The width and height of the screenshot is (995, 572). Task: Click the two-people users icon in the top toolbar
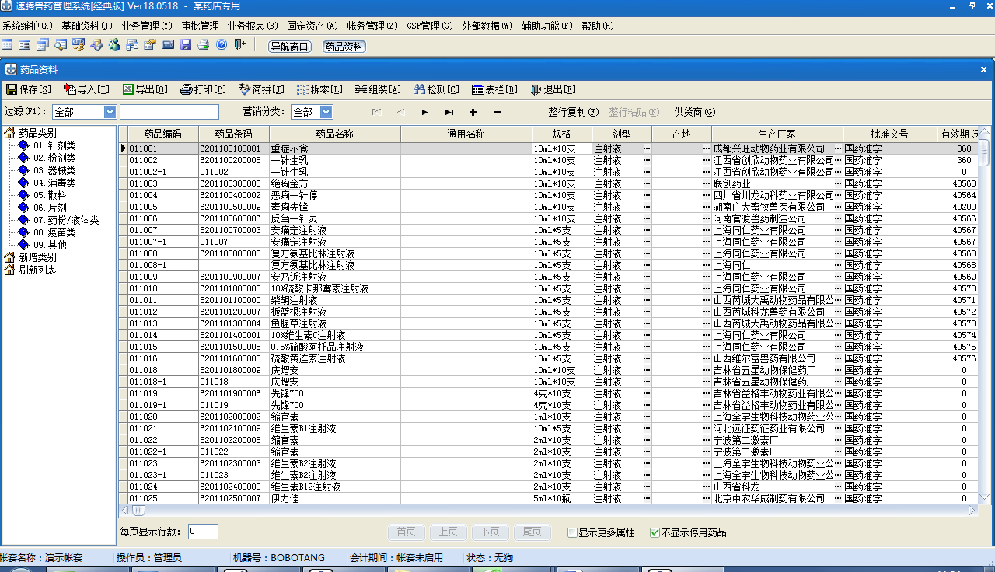click(x=114, y=45)
